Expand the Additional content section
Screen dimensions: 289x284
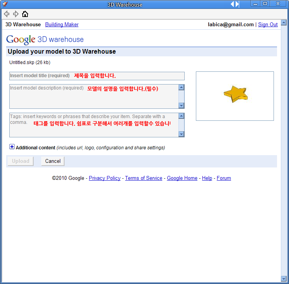point(12,147)
